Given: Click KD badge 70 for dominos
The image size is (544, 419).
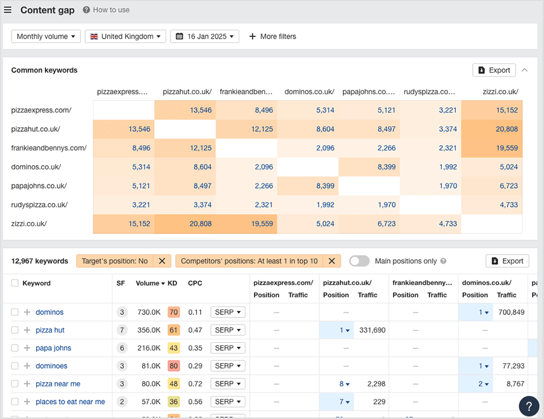Looking at the screenshot, I should 173,312.
